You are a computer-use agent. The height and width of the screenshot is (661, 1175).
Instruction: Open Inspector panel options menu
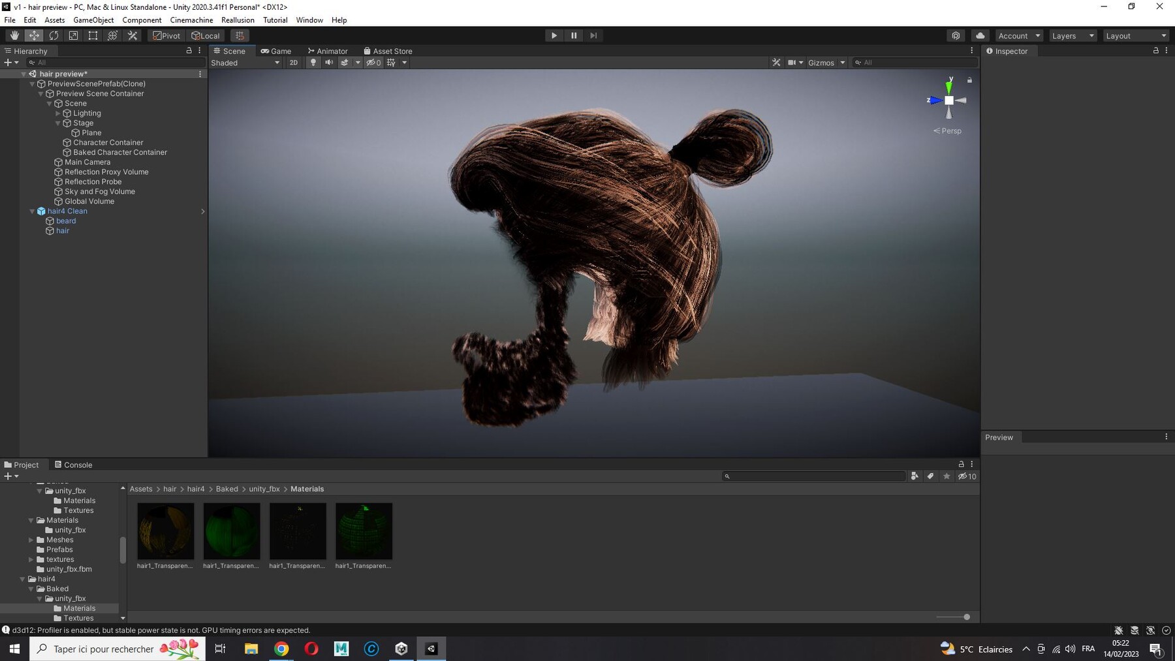click(x=1167, y=50)
